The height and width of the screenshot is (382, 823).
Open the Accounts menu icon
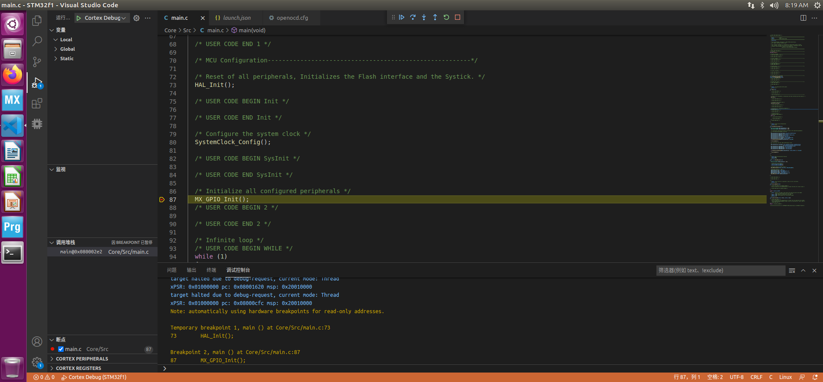(x=37, y=342)
